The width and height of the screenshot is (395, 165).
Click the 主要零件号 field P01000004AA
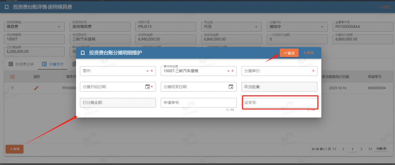(363, 27)
